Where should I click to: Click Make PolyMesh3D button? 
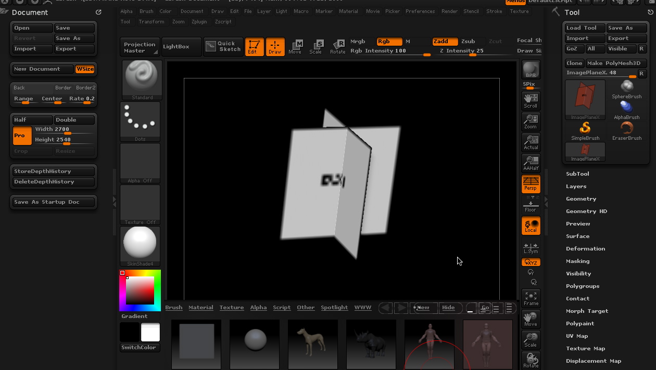point(615,63)
